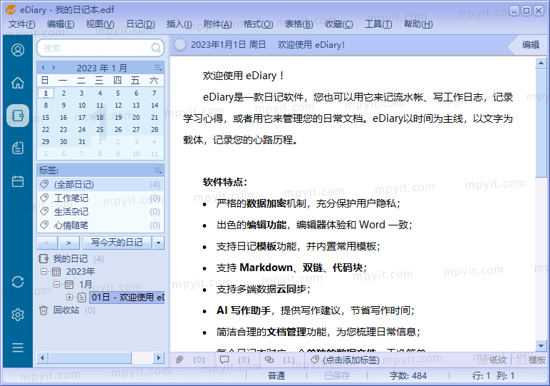Select January 31 in the calendar
Viewport: 550px width, 386px height.
[x=82, y=141]
